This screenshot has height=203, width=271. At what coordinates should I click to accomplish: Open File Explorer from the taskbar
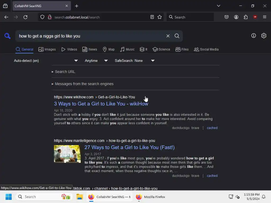pos(80,197)
